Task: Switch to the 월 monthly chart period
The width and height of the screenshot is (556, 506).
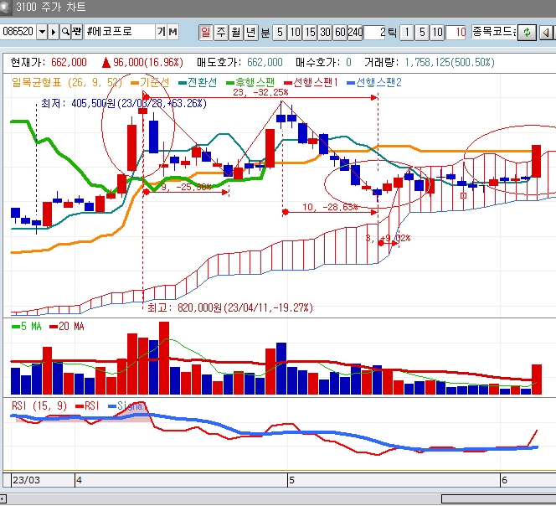Action: [x=235, y=32]
